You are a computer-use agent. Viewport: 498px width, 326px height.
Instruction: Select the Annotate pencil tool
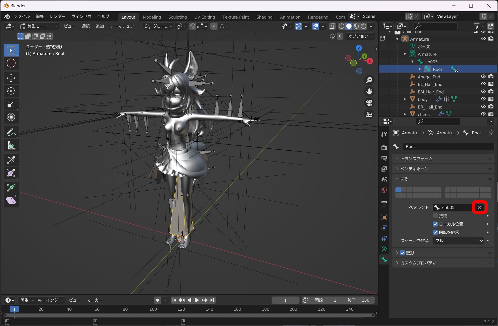click(11, 132)
